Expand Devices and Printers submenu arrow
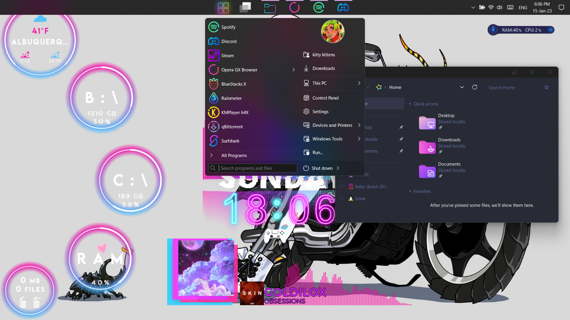The image size is (570, 320). [x=359, y=125]
